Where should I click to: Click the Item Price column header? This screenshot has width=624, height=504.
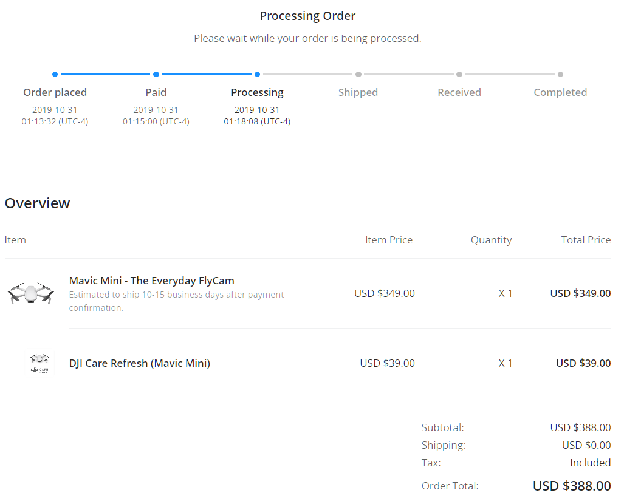point(389,240)
